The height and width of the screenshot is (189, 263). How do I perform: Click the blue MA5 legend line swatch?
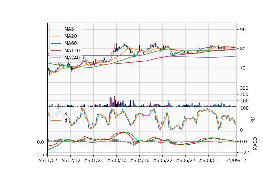pos(56,29)
